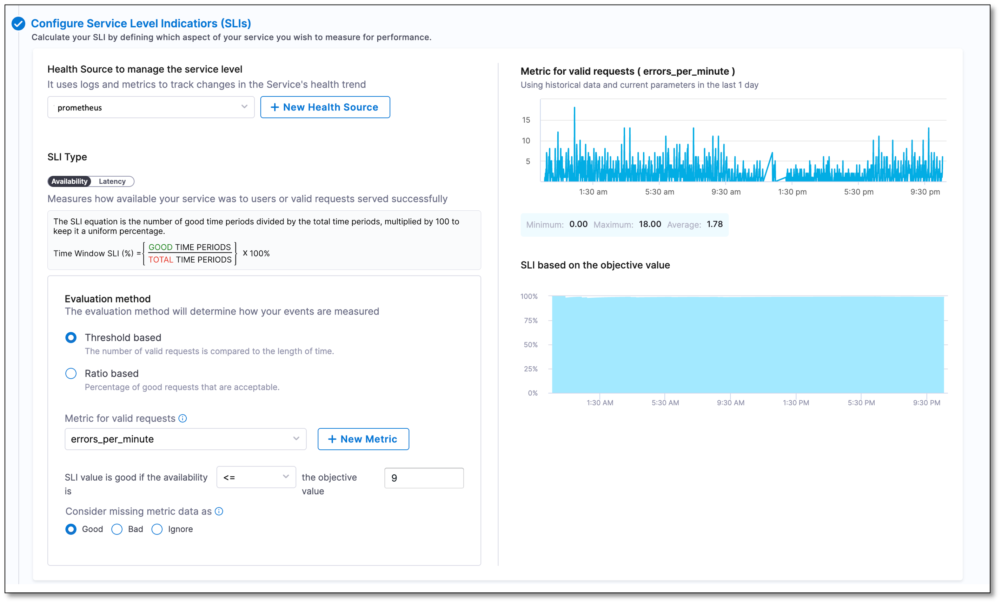The image size is (1002, 604).
Task: Click info icon beside Consider missing metric data
Action: 219,511
